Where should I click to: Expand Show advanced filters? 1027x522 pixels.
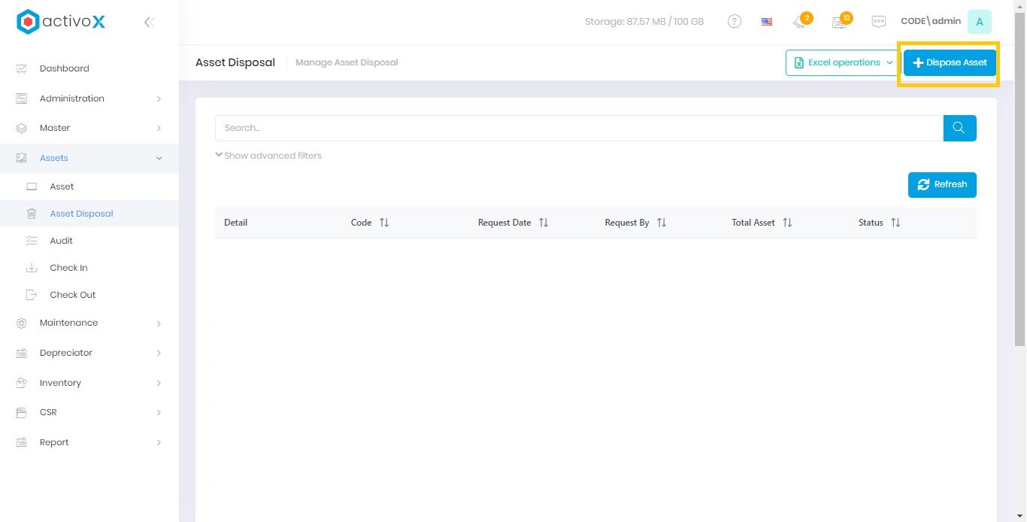[268, 156]
